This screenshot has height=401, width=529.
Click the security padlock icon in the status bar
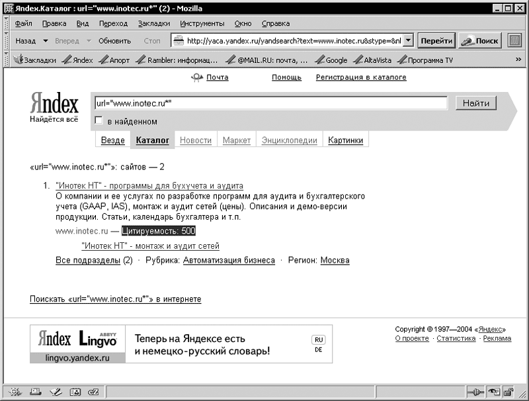click(508, 392)
